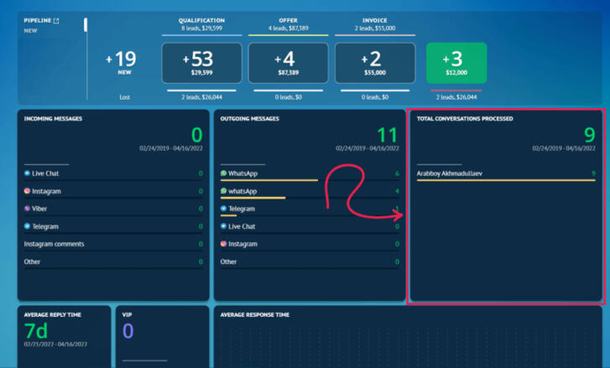Click the white pipeline handle bar

pos(86,25)
